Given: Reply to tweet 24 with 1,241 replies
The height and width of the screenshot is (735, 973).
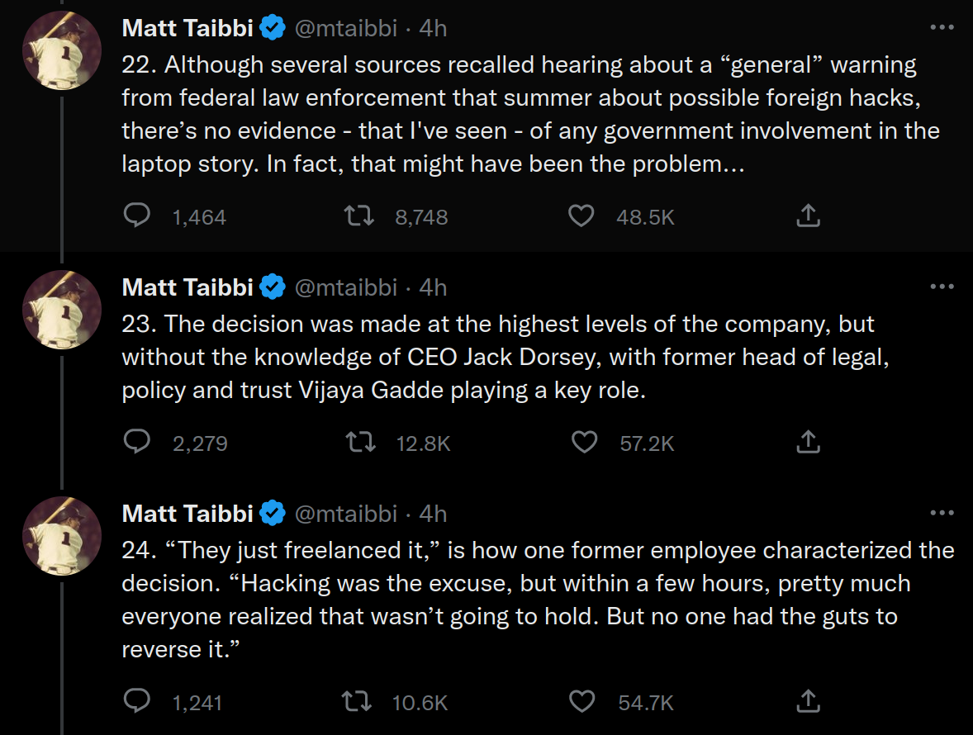Looking at the screenshot, I should 137,701.
